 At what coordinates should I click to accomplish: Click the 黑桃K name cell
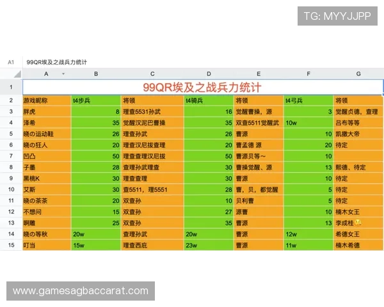(47, 178)
